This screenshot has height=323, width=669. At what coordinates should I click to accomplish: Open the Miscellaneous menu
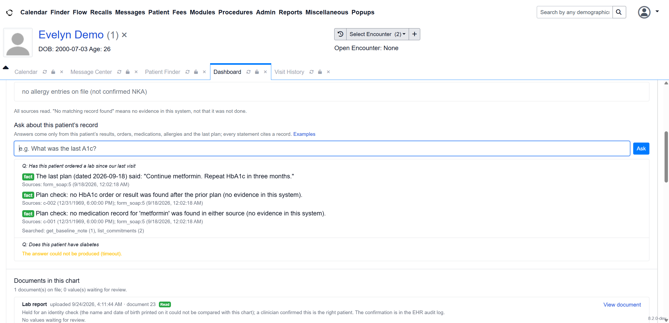click(327, 12)
